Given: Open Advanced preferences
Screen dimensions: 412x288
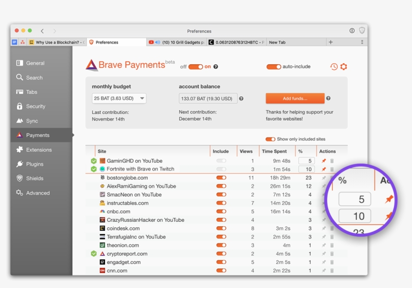Looking at the screenshot, I should click(x=41, y=193).
